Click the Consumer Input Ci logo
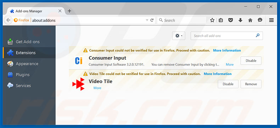Image resolution: width=280 pixels, height=128 pixels. coord(79,61)
